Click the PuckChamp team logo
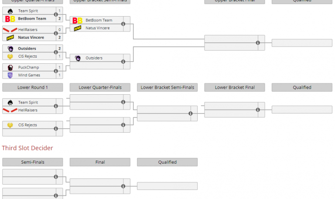Screen dimensions: 335x199 tap(10, 68)
